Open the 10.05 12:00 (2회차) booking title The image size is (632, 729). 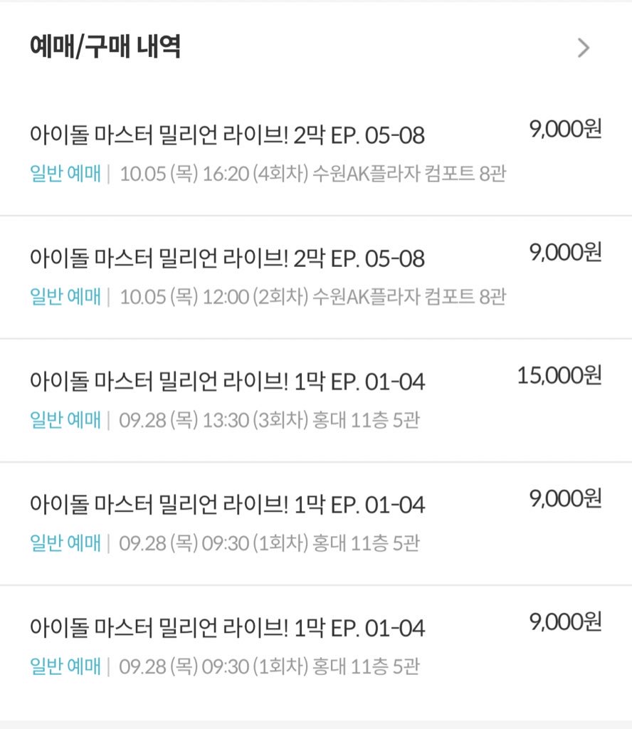coord(227,258)
